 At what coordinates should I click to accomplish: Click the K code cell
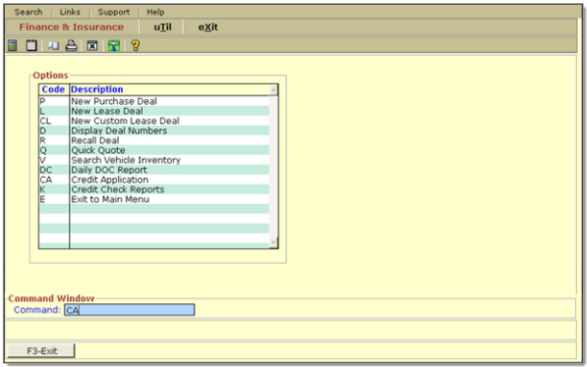pos(54,189)
